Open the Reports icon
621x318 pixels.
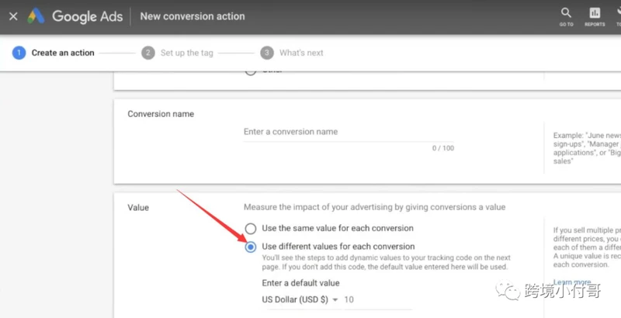click(x=595, y=17)
